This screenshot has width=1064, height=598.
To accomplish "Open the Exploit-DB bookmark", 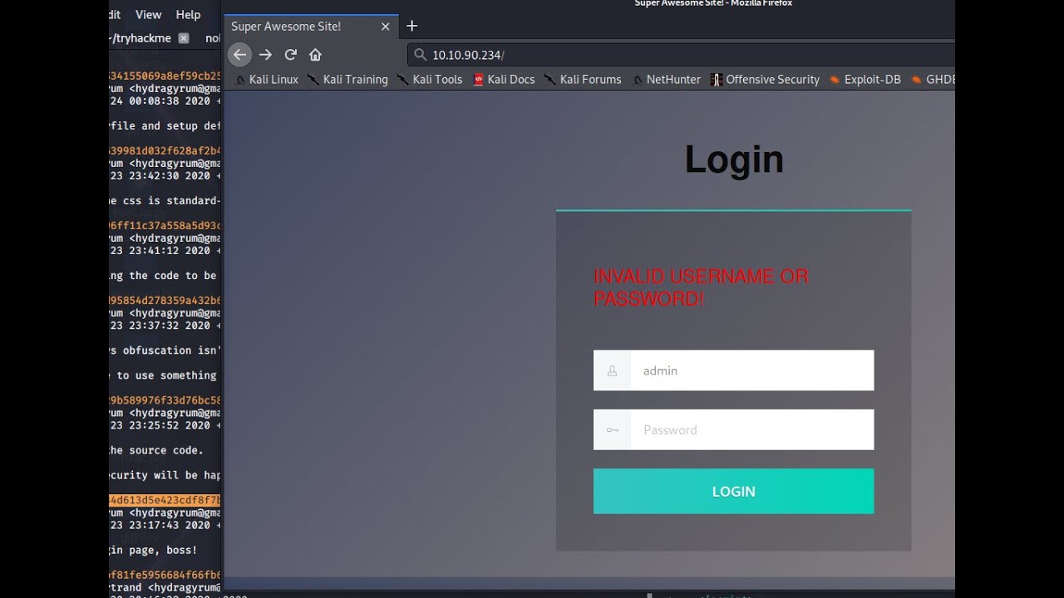I will click(x=864, y=80).
